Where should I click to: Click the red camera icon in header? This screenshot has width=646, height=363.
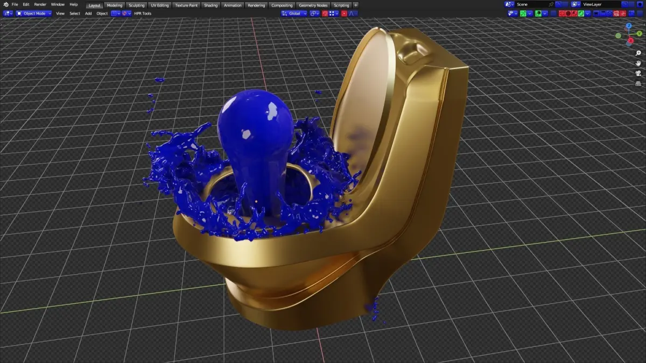click(x=616, y=13)
